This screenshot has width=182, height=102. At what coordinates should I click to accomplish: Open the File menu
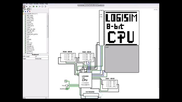[x=24, y=4]
